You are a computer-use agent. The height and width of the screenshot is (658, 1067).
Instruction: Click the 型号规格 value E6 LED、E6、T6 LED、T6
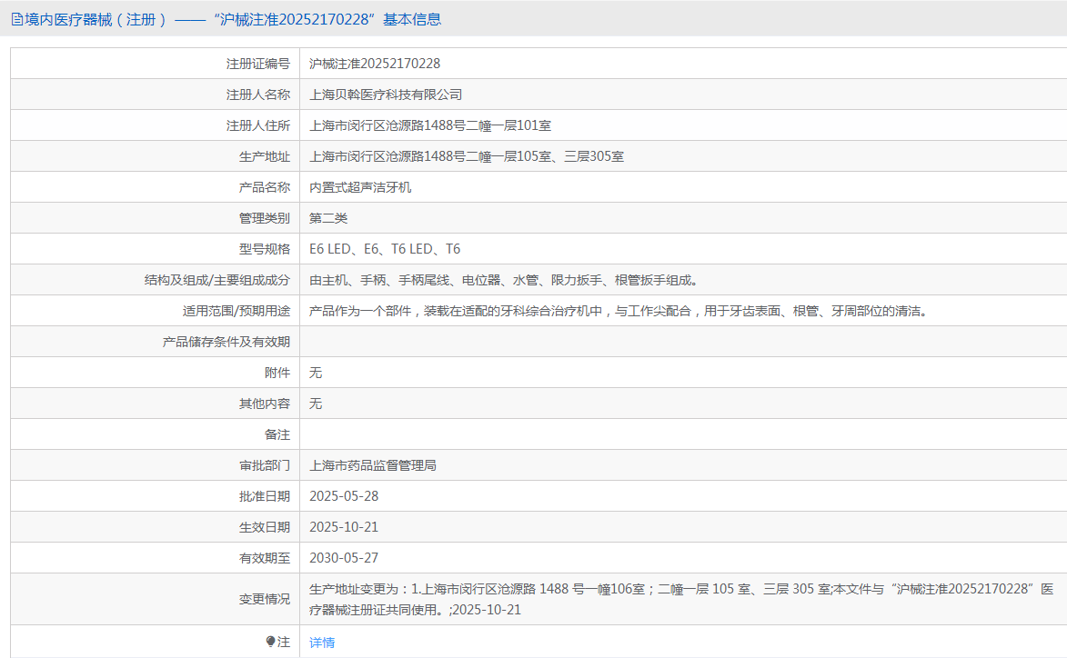point(385,249)
